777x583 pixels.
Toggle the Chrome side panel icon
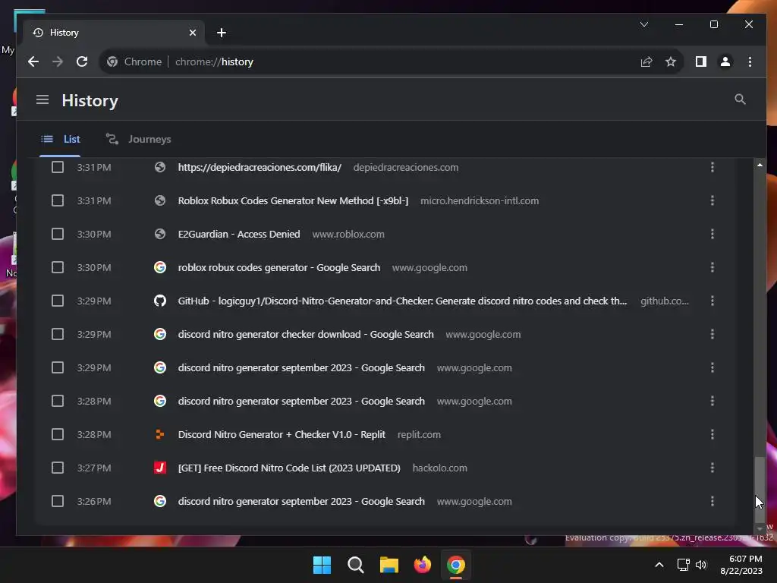click(700, 61)
